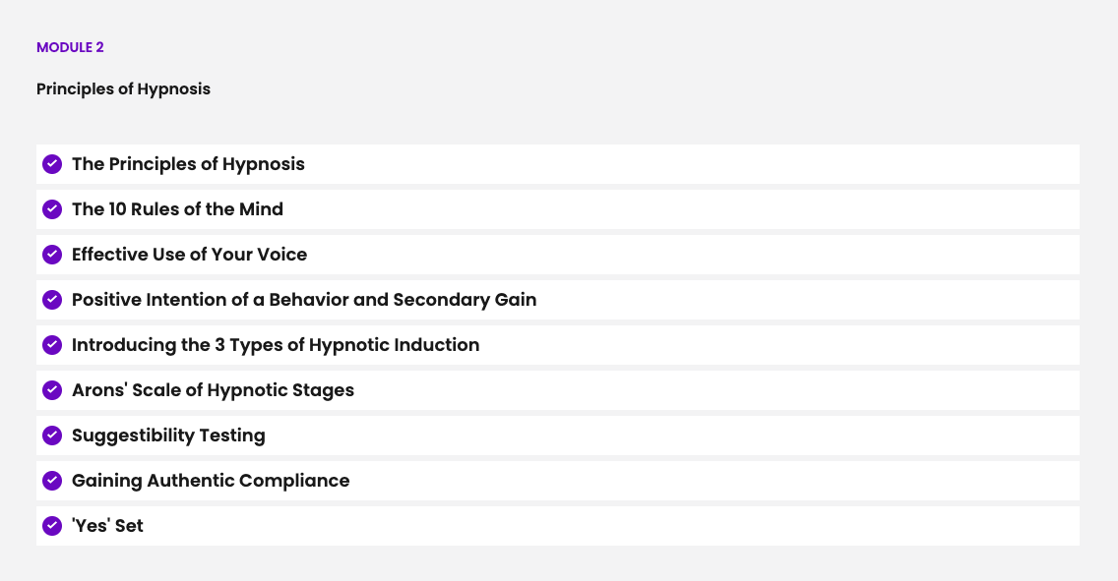
Task: Click checkmark icon for Effective Use of Your Voice
Action: [52, 255]
